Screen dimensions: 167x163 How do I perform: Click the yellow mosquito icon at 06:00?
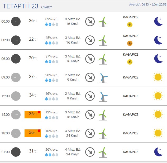pyautogui.click(x=130, y=62)
